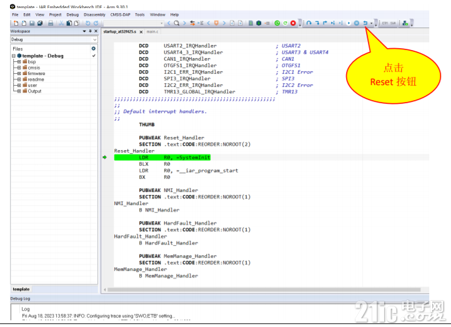Open the Tools menu
Viewport: 451px width, 327px height.
[x=140, y=14]
